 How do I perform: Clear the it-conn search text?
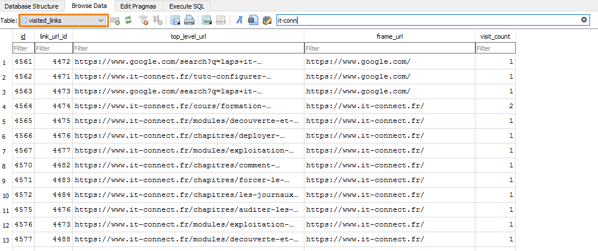coord(584,20)
